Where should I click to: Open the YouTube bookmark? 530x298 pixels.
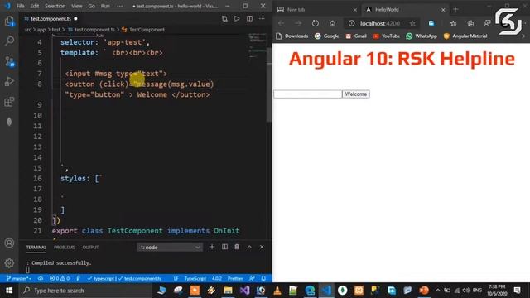[387, 36]
